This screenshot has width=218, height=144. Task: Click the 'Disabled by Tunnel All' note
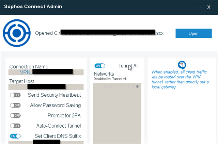[x=110, y=79]
